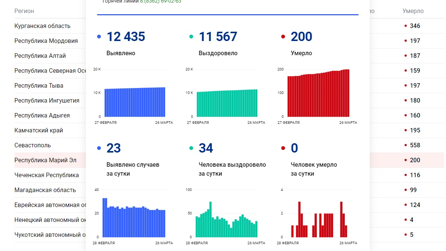446x251 pixels.
Task: Select Республика Мордовия in the region list
Action: click(x=46, y=41)
